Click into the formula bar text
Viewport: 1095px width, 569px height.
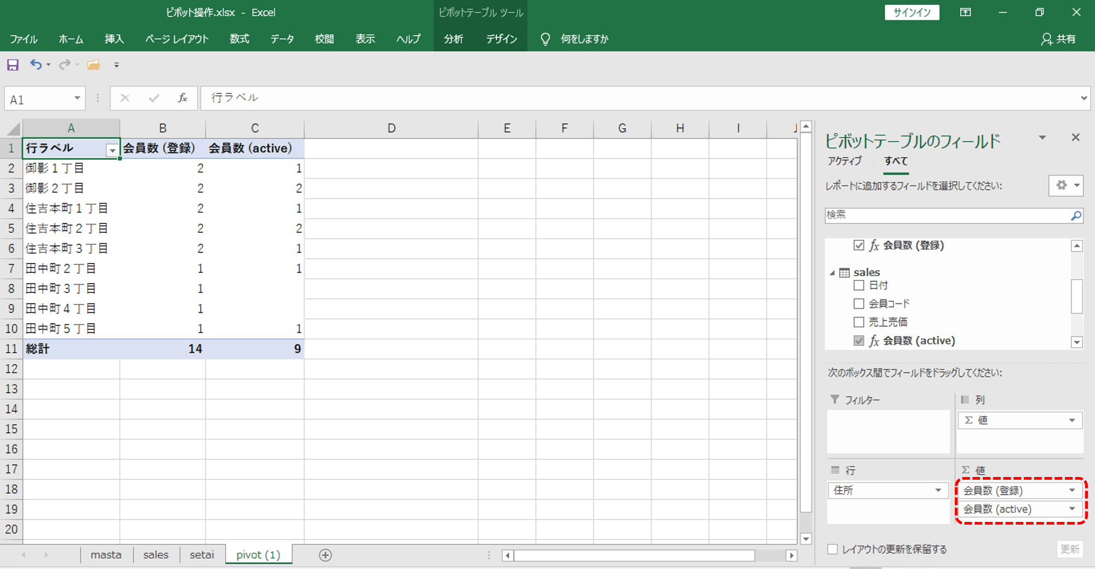[639, 98]
